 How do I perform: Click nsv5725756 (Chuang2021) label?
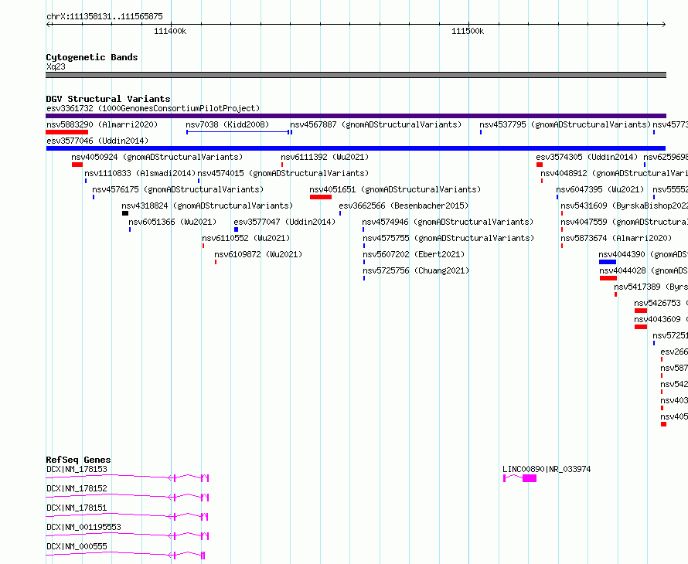click(416, 270)
